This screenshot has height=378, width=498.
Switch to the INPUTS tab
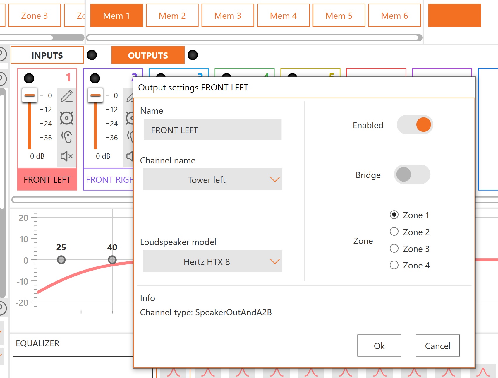pos(47,55)
